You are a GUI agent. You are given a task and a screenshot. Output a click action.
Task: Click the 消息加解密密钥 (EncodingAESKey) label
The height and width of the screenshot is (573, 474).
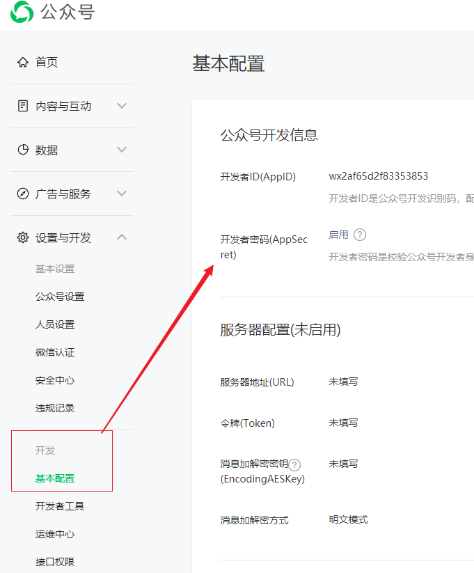(262, 471)
